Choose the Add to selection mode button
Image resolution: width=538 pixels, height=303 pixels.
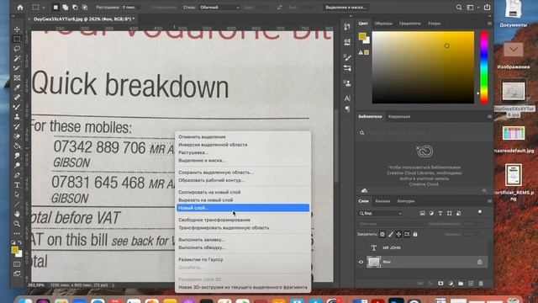pos(66,8)
